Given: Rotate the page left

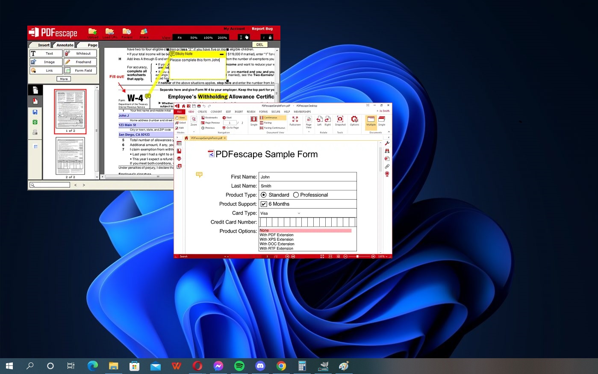Looking at the screenshot, I should [318, 120].
